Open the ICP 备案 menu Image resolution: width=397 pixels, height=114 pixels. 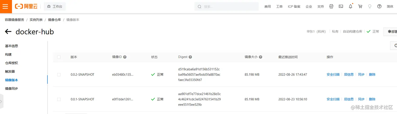click(x=294, y=7)
